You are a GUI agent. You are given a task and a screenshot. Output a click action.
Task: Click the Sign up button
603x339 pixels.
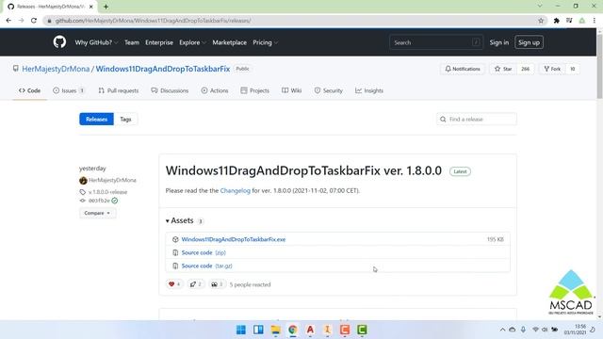[529, 42]
